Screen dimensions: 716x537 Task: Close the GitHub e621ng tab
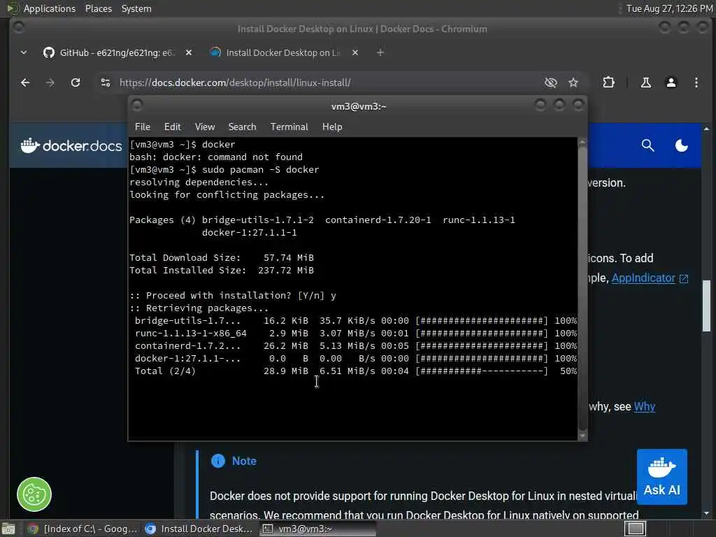pos(189,52)
